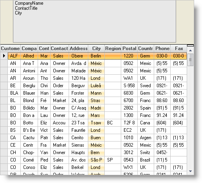Select City in the list box
This screenshot has height=183, width=202.
click(x=18, y=13)
